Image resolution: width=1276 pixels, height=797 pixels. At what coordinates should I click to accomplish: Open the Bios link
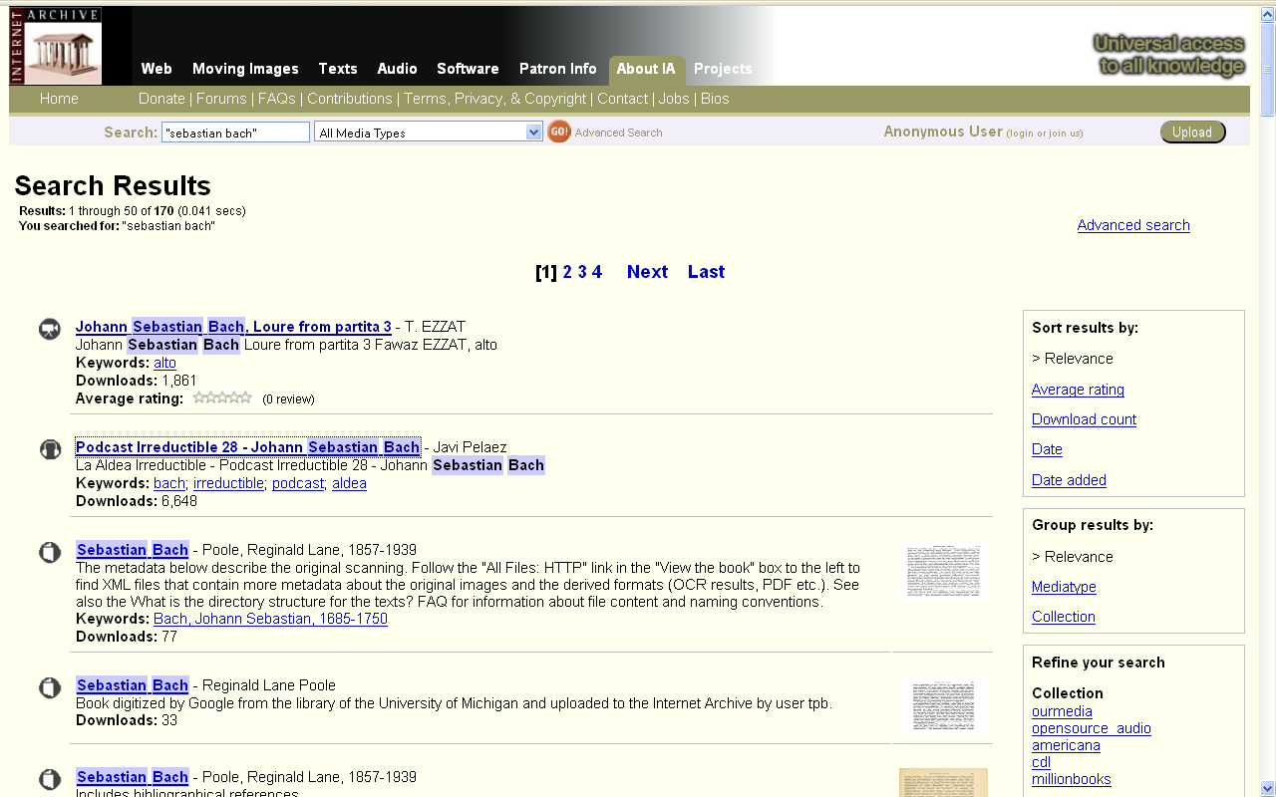tap(715, 99)
